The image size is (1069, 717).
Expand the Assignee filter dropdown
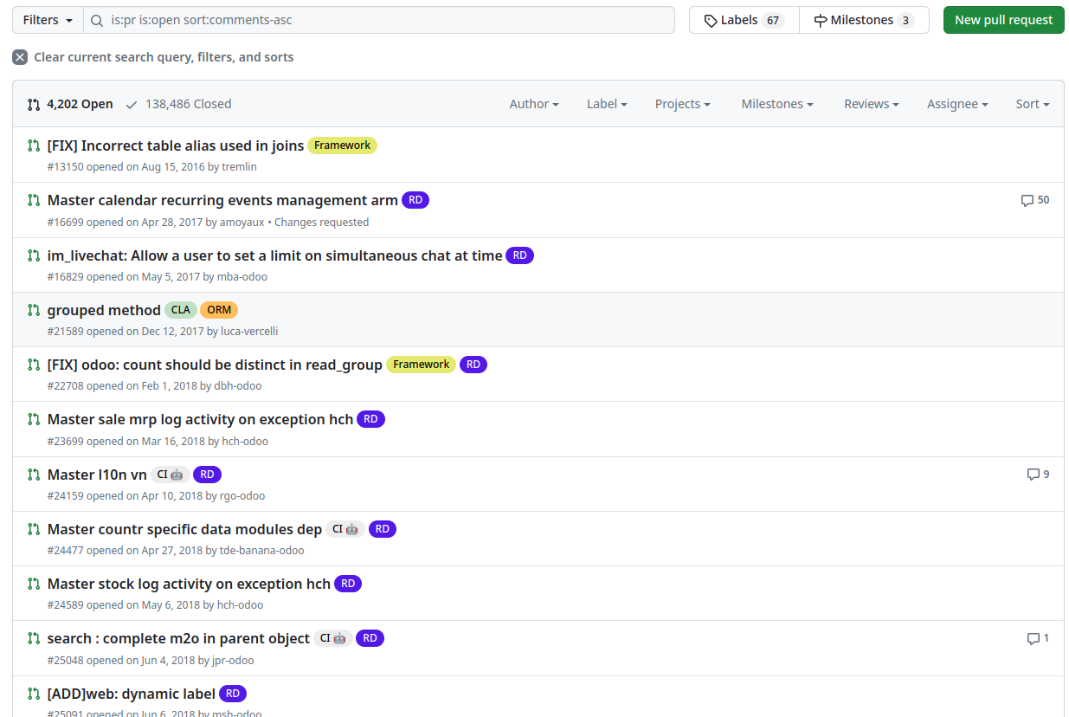[x=957, y=104]
